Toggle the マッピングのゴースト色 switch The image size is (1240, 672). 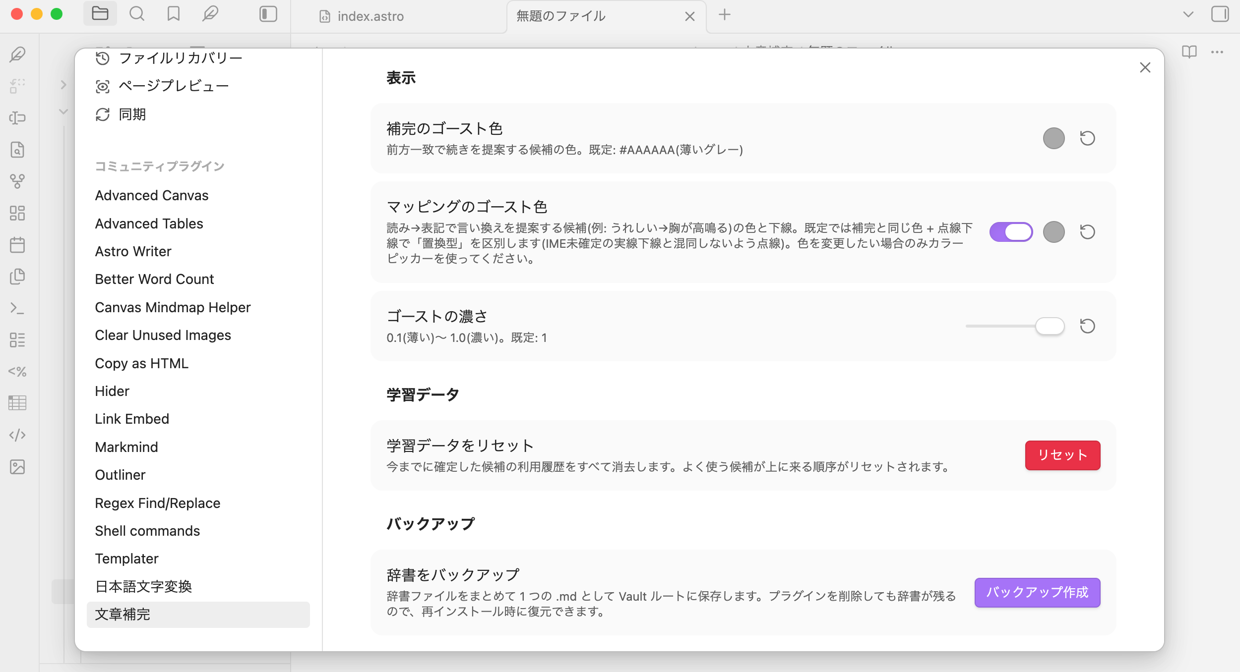tap(1011, 231)
